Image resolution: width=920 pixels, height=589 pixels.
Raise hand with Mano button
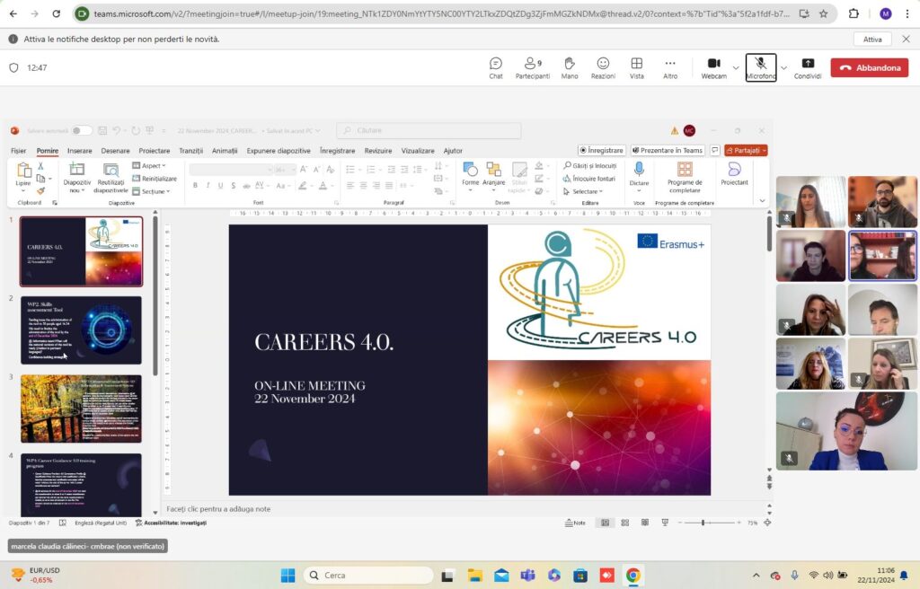pos(569,68)
